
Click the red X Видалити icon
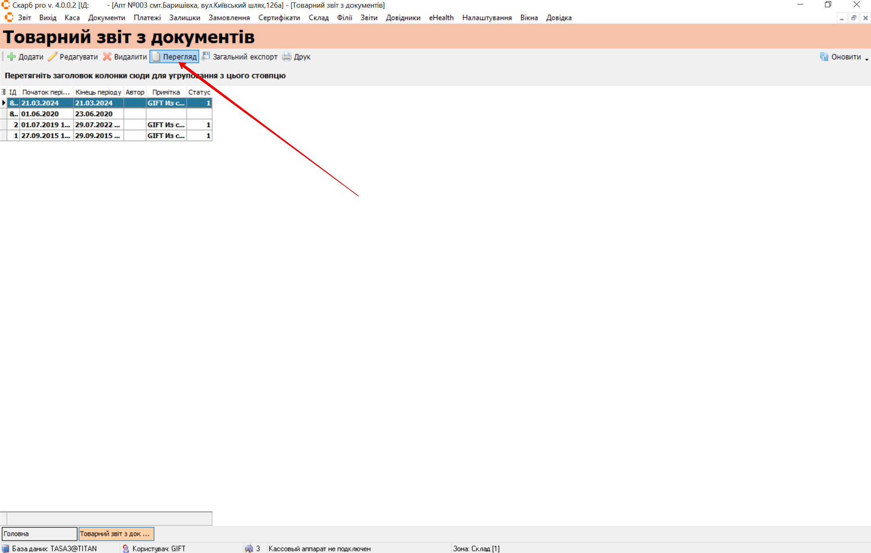pyautogui.click(x=107, y=57)
